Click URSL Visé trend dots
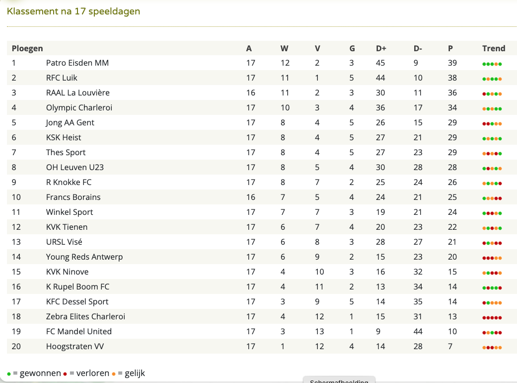Viewport: 517px width, 383px height. (x=492, y=243)
